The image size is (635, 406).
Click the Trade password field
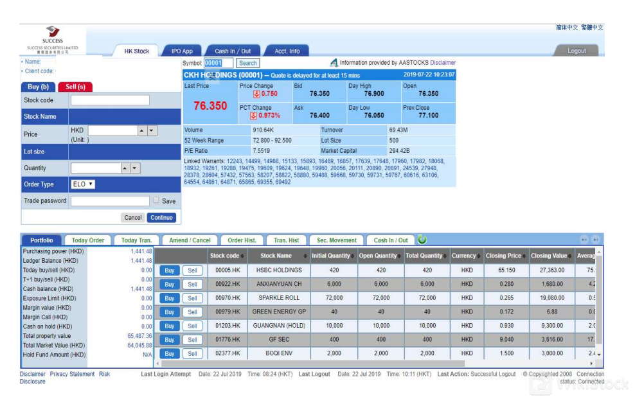click(110, 201)
